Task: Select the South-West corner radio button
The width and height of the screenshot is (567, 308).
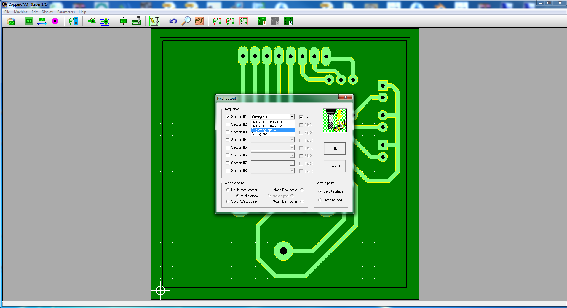Action: 228,201
